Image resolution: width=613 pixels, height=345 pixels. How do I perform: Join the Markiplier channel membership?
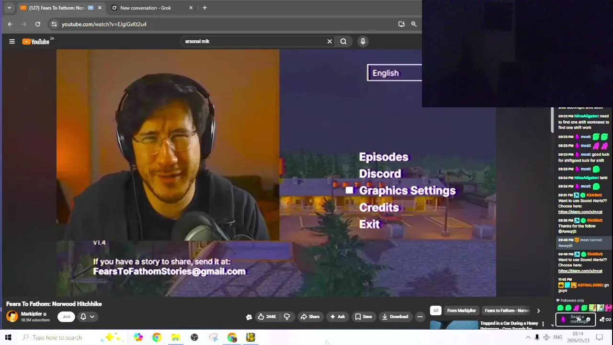(66, 317)
